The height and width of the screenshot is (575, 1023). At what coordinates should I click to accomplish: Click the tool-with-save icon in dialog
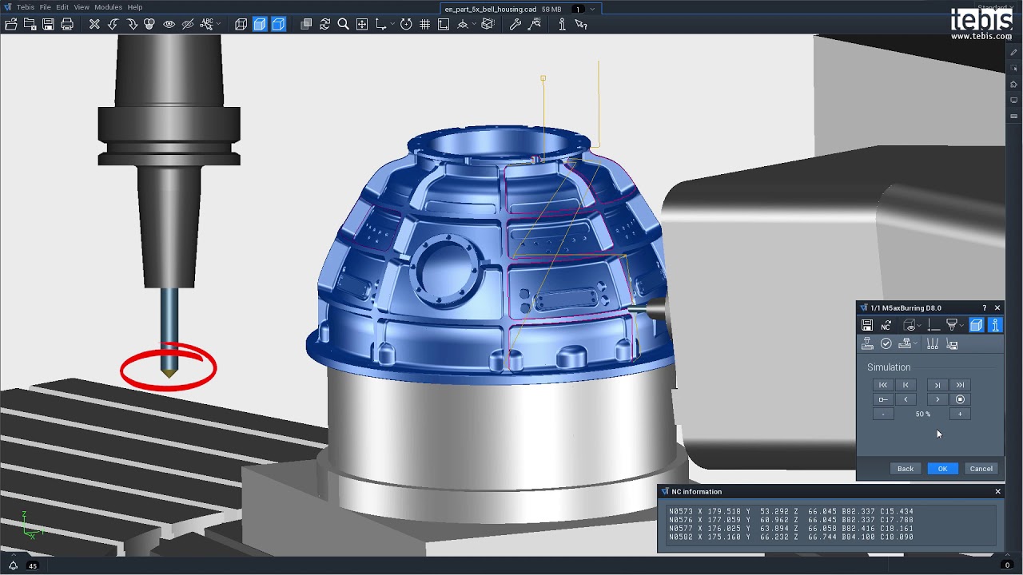(952, 343)
